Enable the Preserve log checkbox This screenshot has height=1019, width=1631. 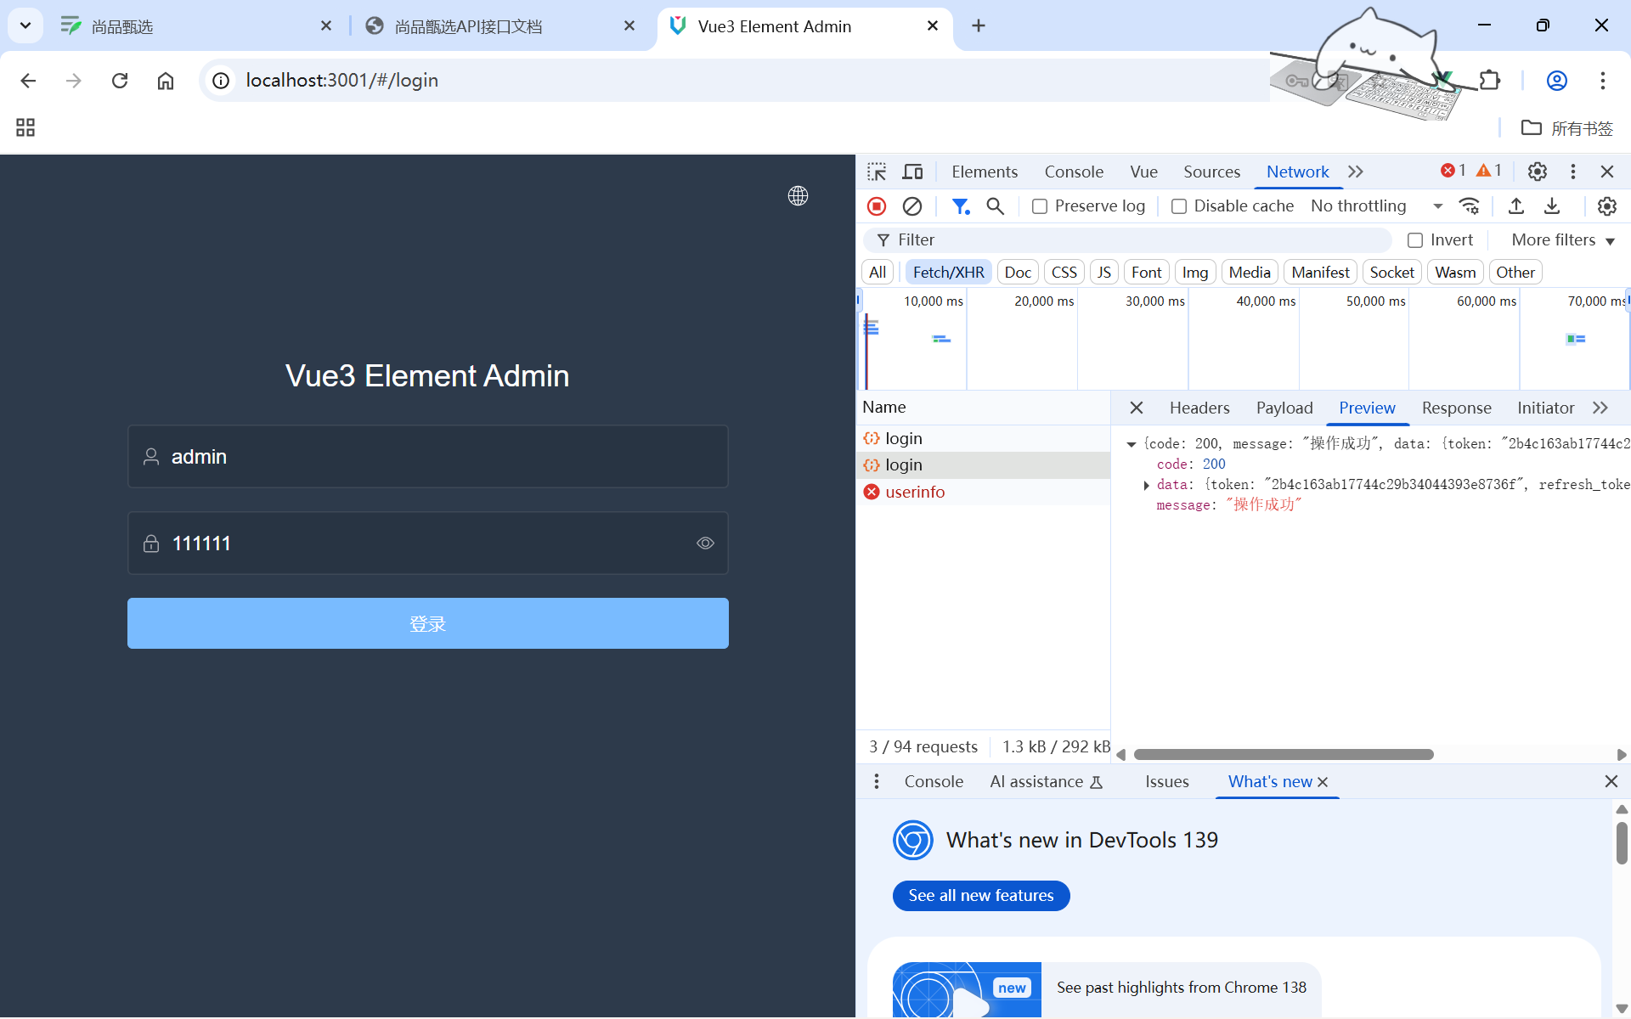click(x=1040, y=206)
